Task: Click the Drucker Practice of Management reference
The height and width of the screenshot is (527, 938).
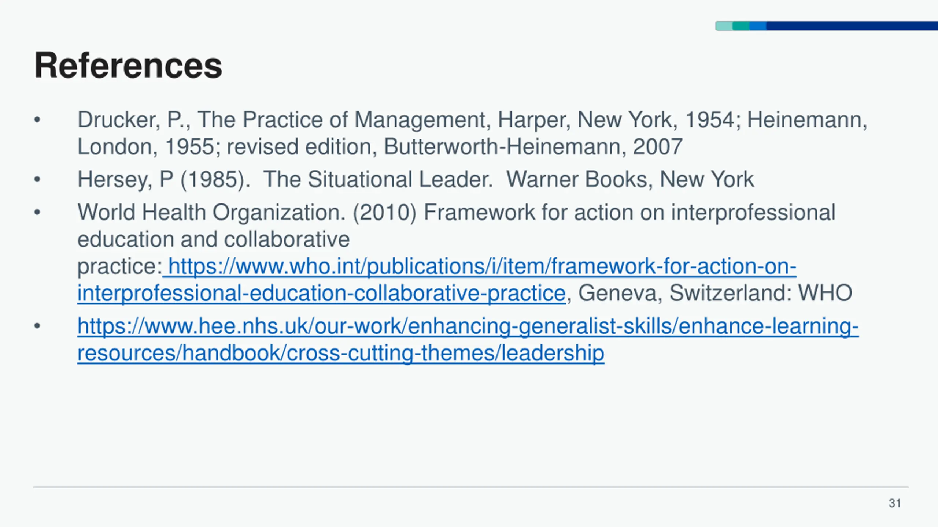Action: [x=472, y=133]
